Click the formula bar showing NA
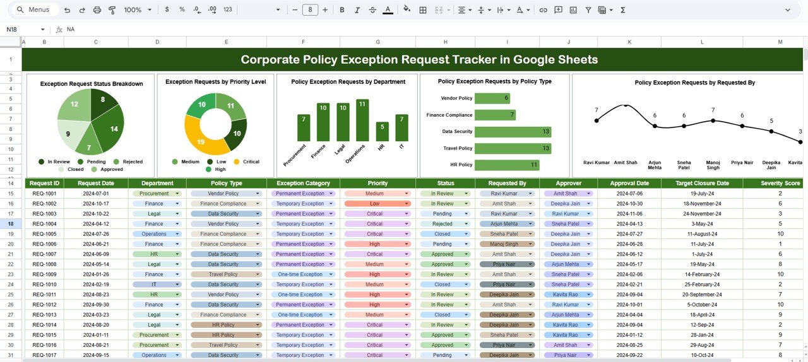 436,30
